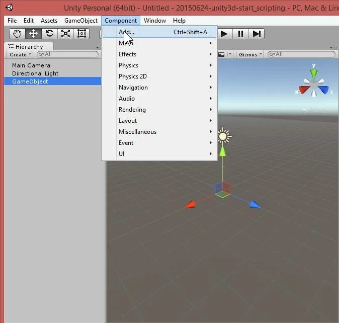Image resolution: width=339 pixels, height=323 pixels.
Task: Select the Hand tool in toolbar
Action: point(17,34)
